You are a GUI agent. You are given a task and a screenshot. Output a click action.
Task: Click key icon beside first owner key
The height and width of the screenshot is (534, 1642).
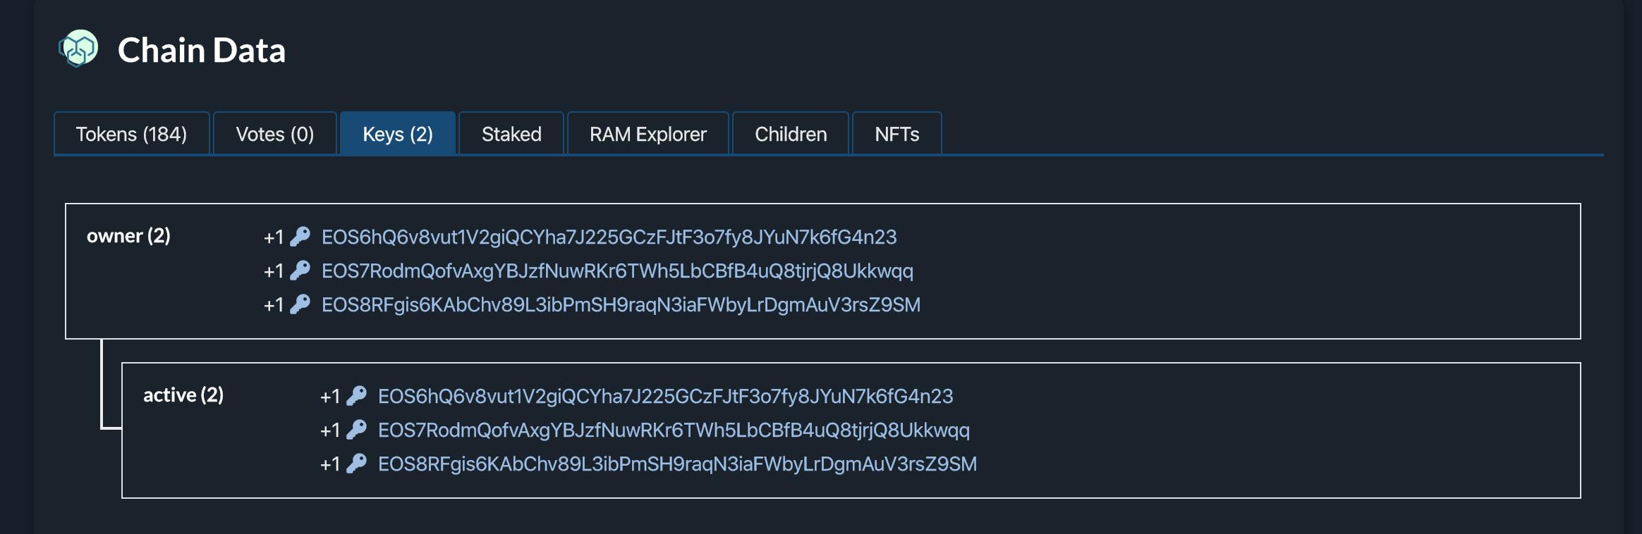pos(300,237)
